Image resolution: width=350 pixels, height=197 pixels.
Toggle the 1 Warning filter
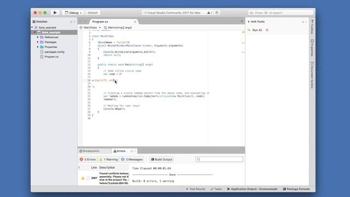[x=108, y=159]
